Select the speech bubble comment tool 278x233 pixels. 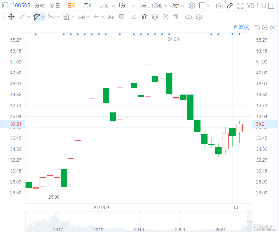click(122, 17)
